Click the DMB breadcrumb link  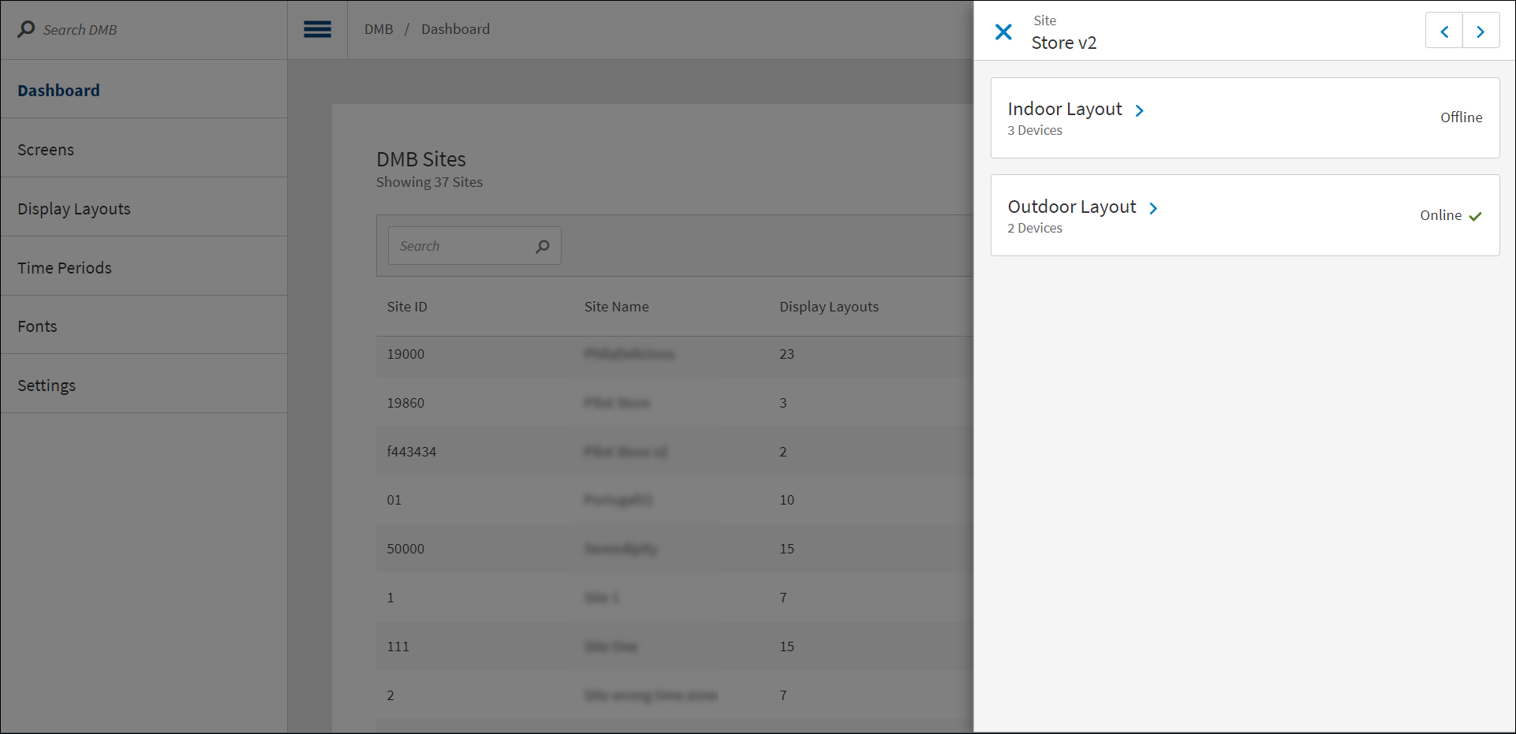point(379,29)
